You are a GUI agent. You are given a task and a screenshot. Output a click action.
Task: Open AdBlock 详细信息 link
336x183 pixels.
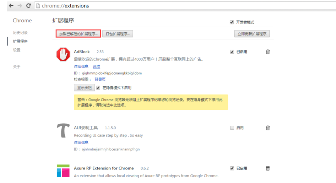point(81,66)
